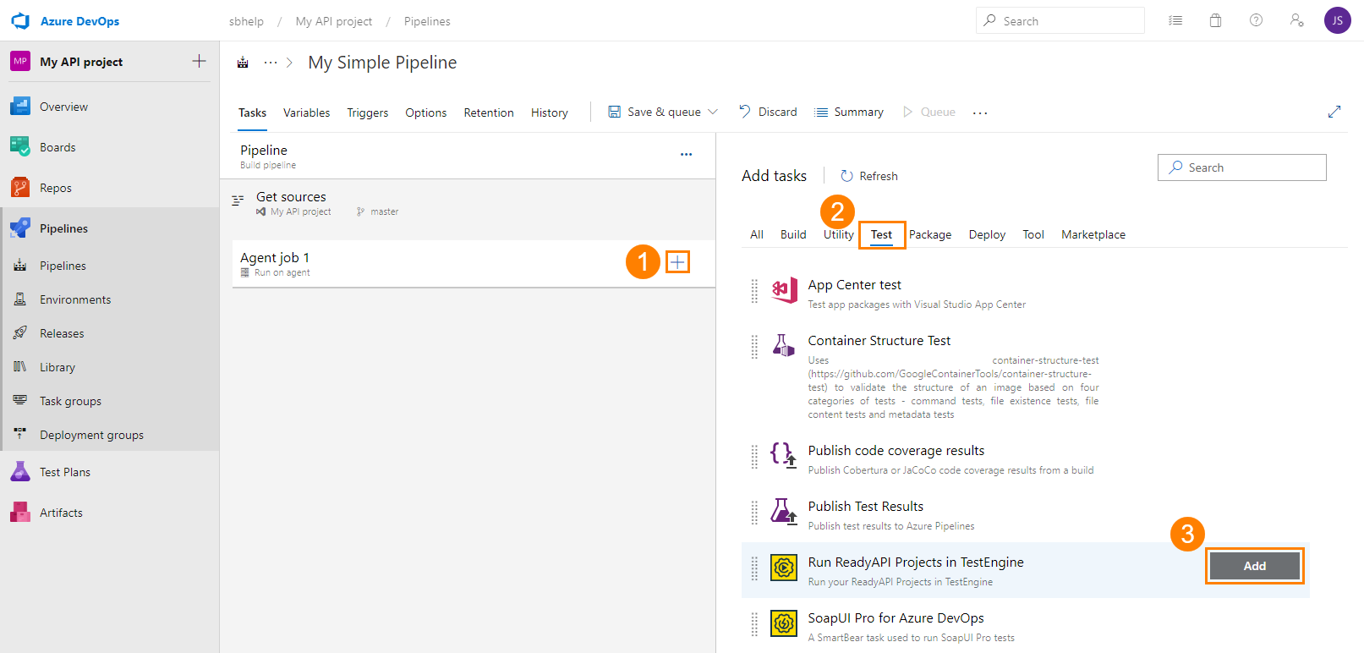The width and height of the screenshot is (1364, 653).
Task: Click the Discard button
Action: tap(768, 112)
